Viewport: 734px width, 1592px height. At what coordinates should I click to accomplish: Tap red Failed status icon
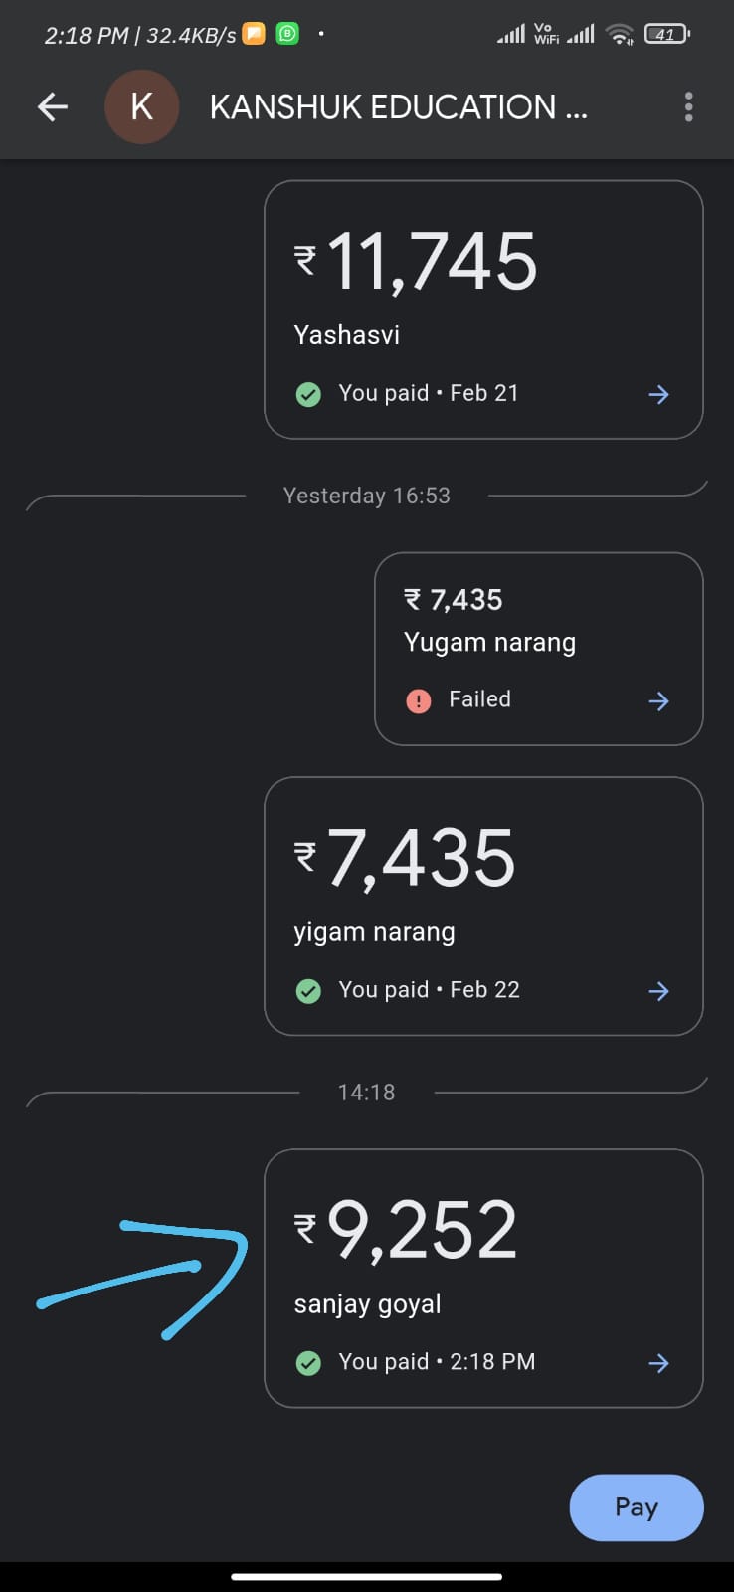pos(419,701)
